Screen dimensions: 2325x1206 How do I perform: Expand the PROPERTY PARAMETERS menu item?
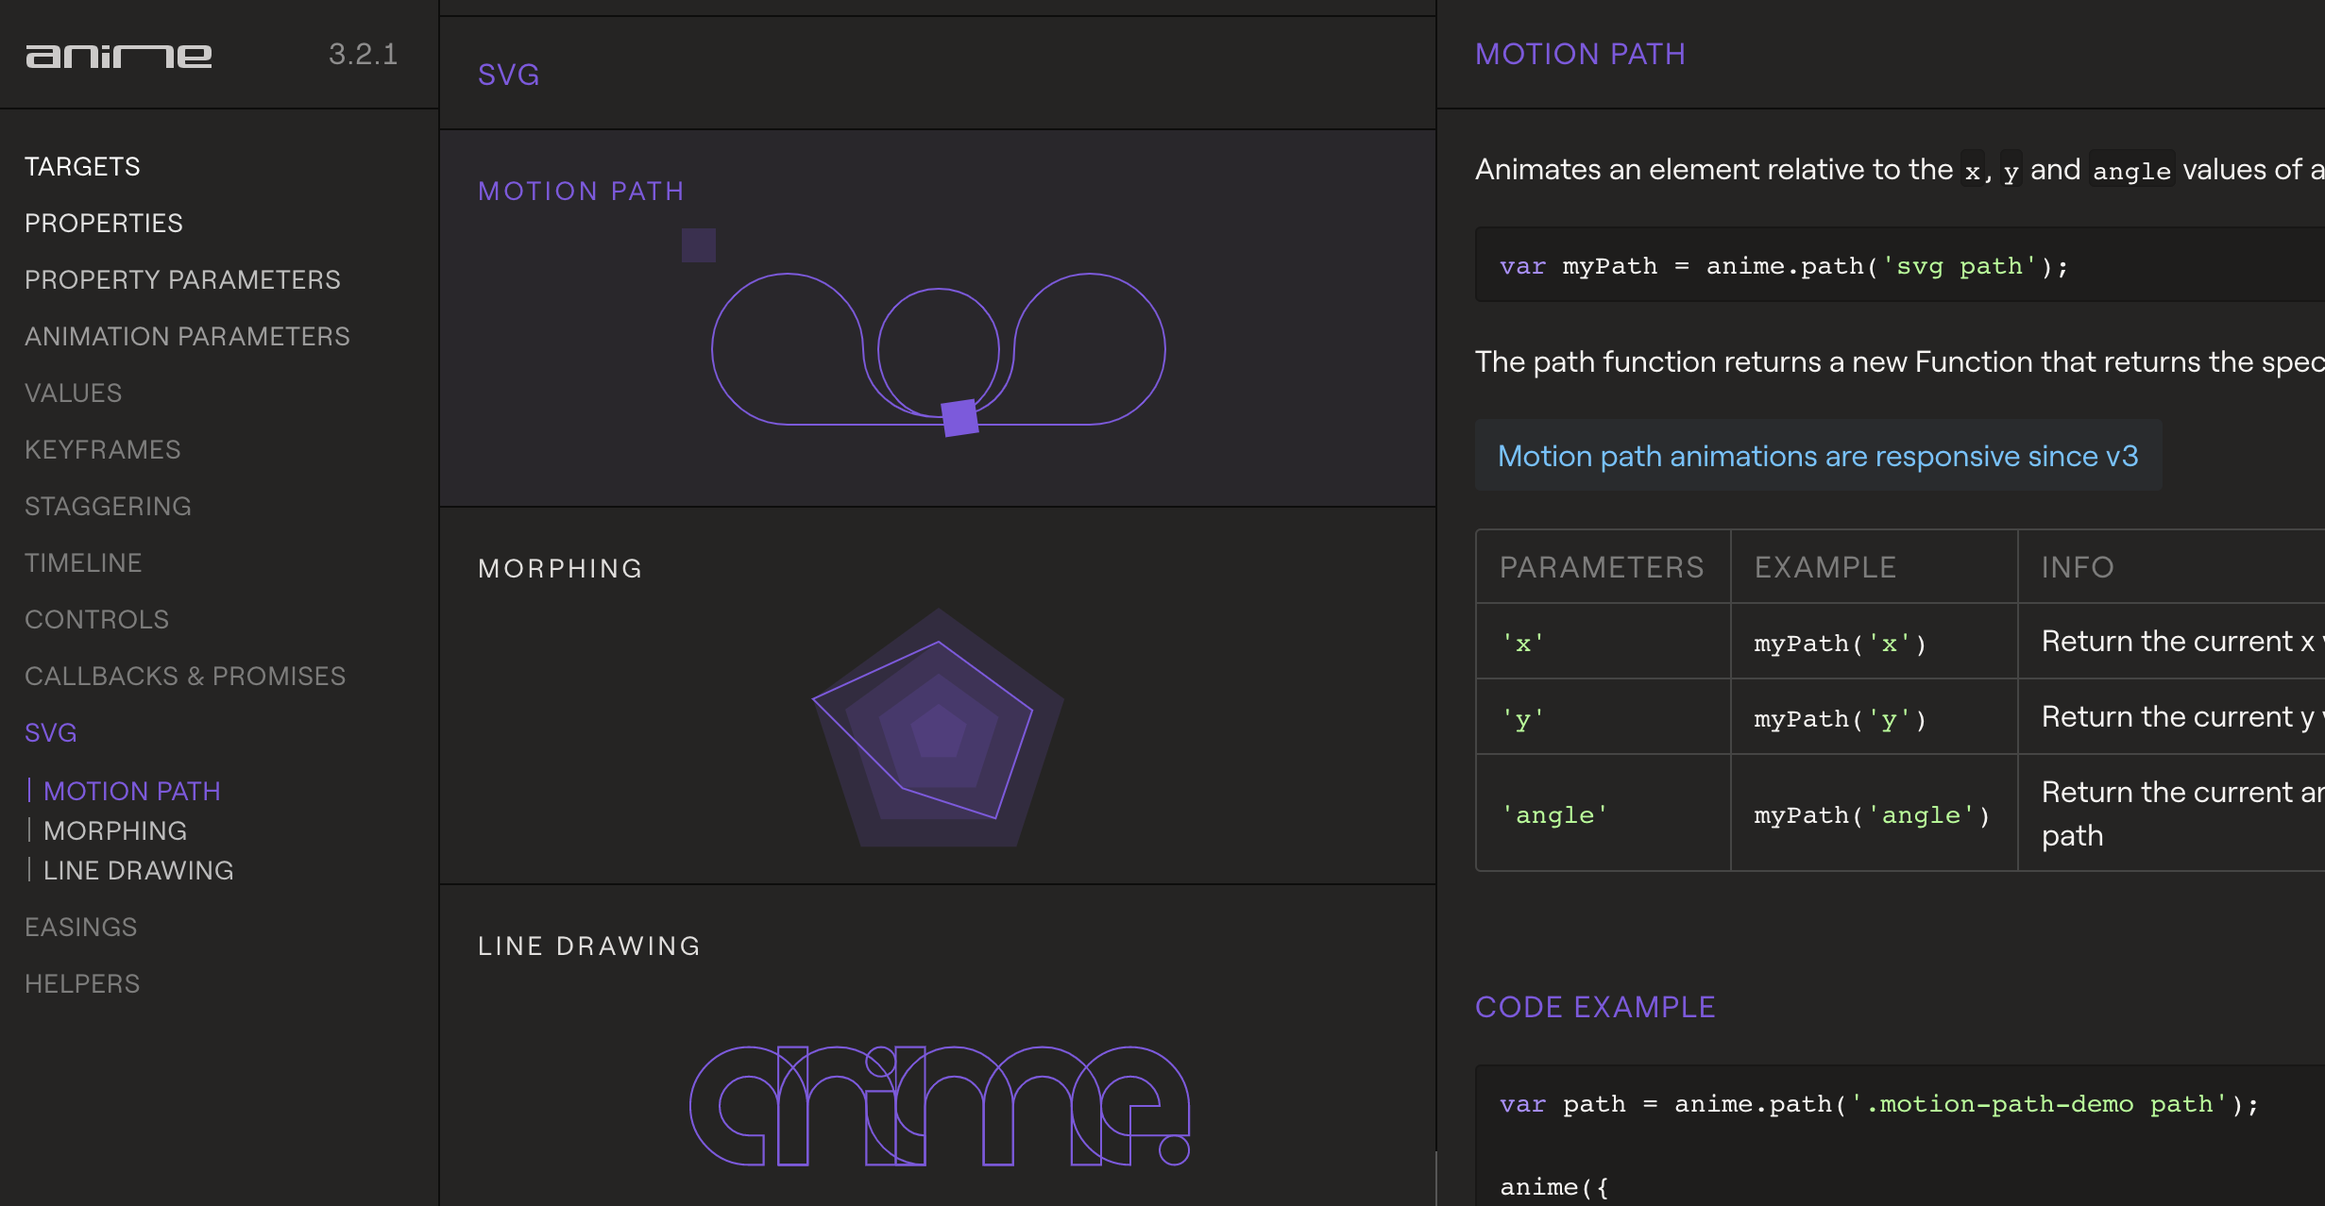pyautogui.click(x=182, y=280)
